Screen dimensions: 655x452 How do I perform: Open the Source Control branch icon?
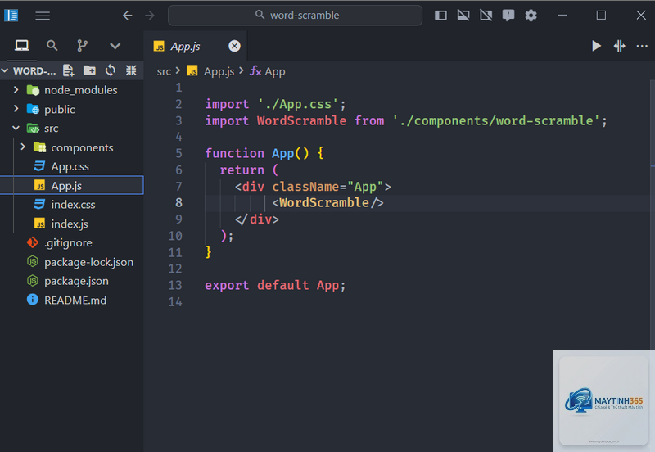[x=83, y=45]
